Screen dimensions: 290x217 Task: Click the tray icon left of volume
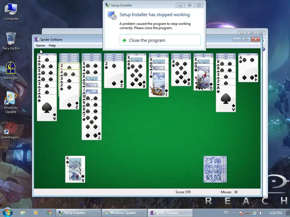click(255, 213)
